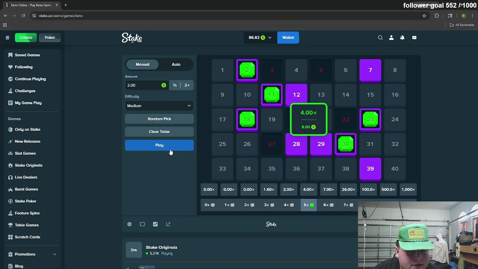Viewport: 478px width, 269px height.
Task: Click the 26.00× payout box
Action: click(x=348, y=189)
